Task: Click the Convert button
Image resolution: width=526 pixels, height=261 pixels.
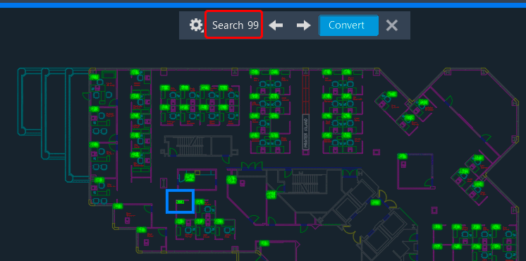Action: coord(348,25)
